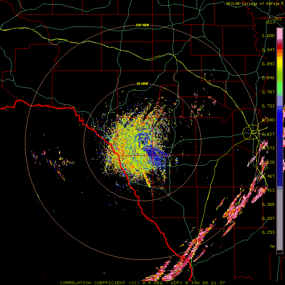Click the 0.413 scale value
Viewport: 285px width, 285px height.
click(x=268, y=190)
